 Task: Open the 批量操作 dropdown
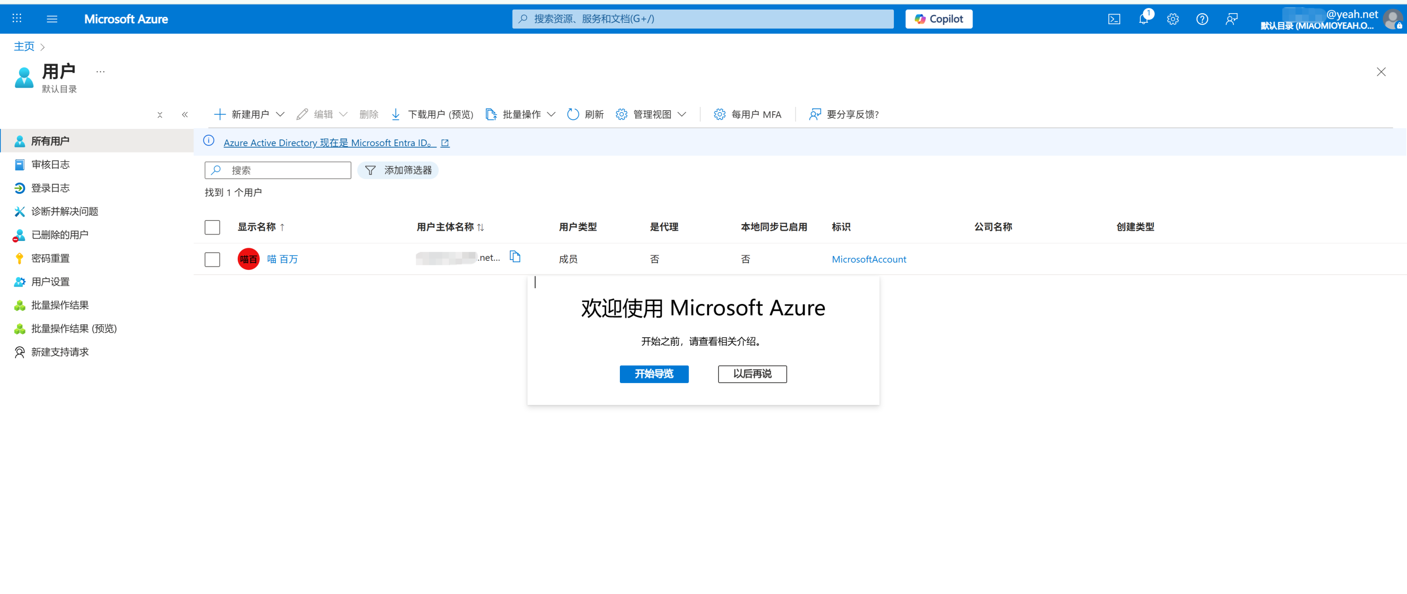point(552,114)
